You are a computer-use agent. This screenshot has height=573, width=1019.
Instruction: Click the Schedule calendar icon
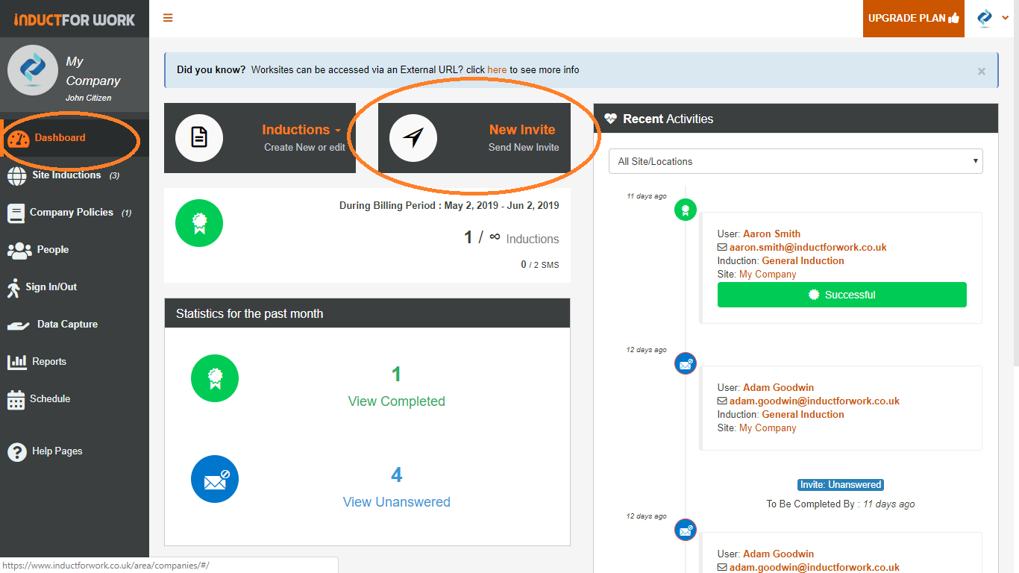(16, 400)
